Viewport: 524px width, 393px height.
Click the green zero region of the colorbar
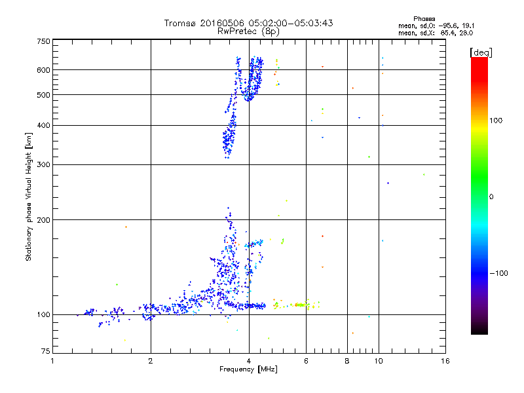pos(479,196)
